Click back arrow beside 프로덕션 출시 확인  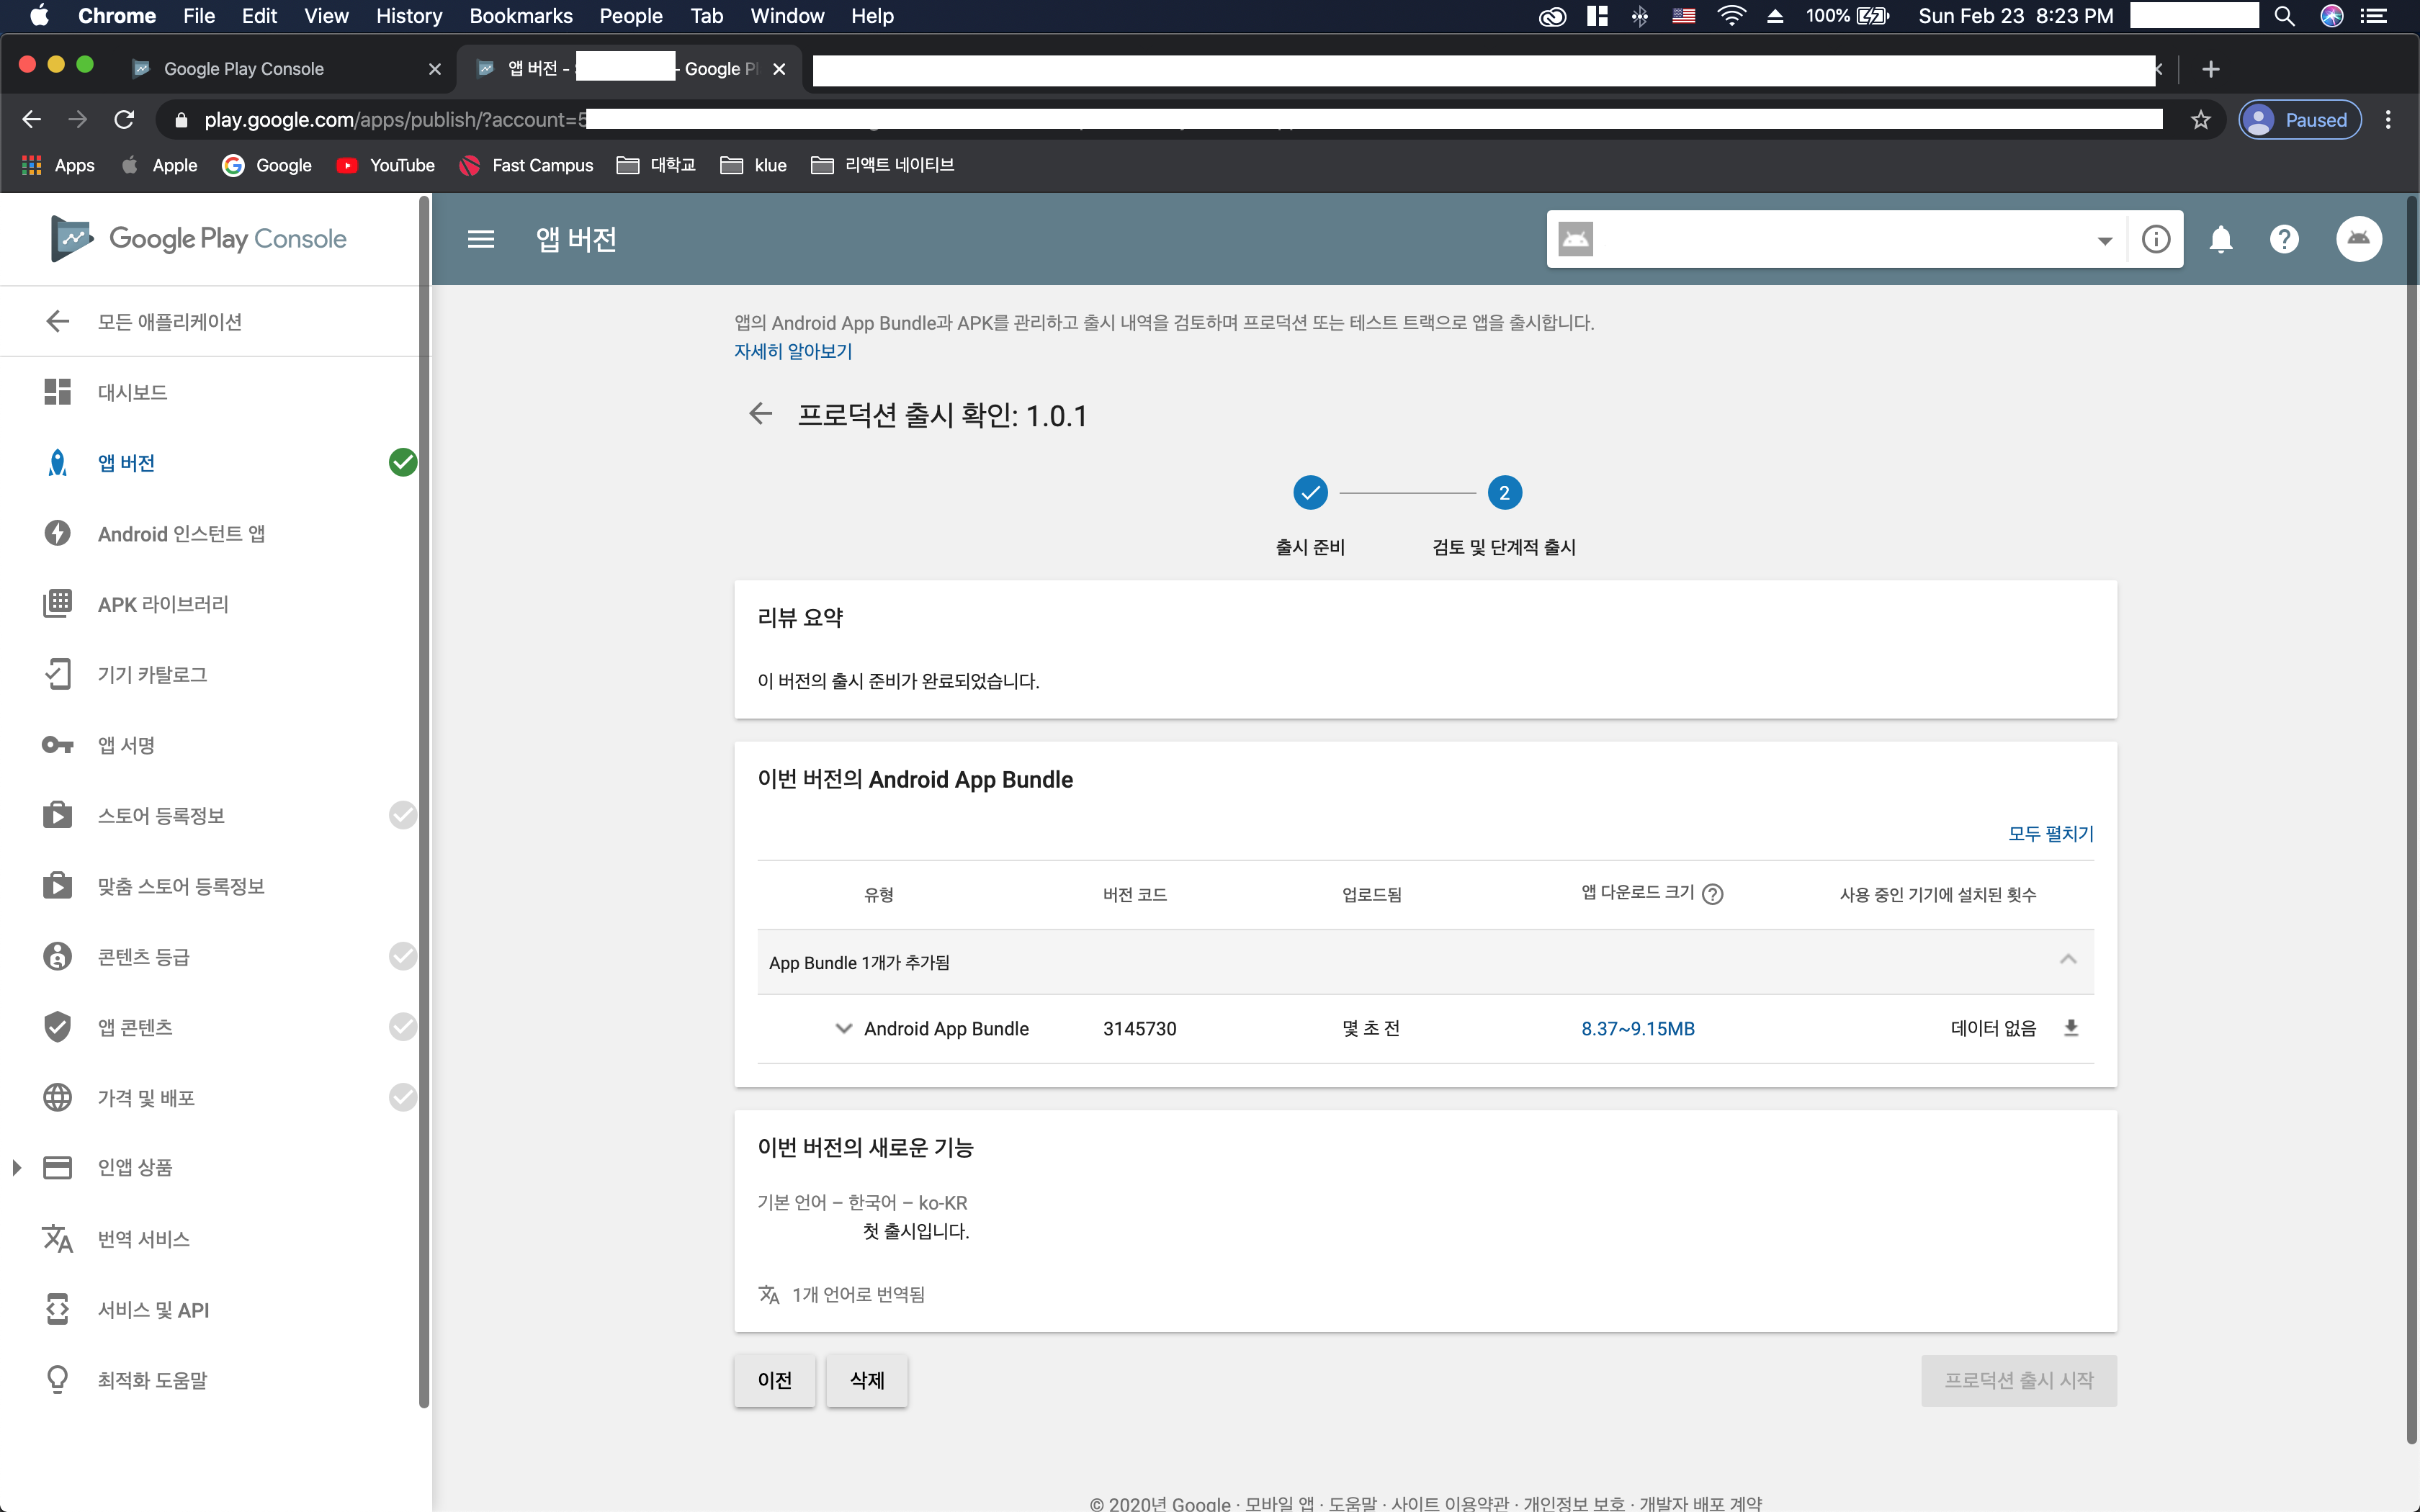coord(761,414)
